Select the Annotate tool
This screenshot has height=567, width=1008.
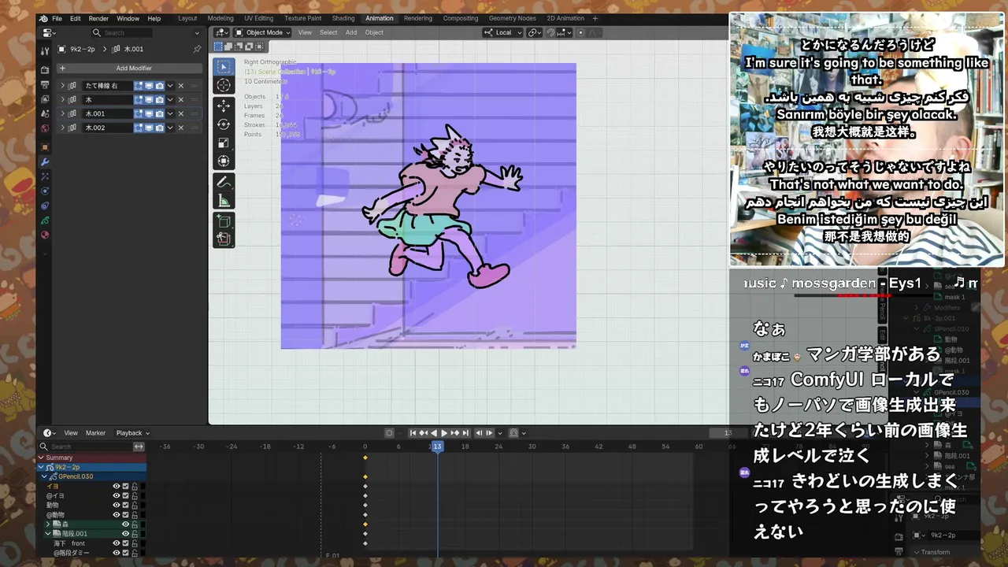click(224, 182)
